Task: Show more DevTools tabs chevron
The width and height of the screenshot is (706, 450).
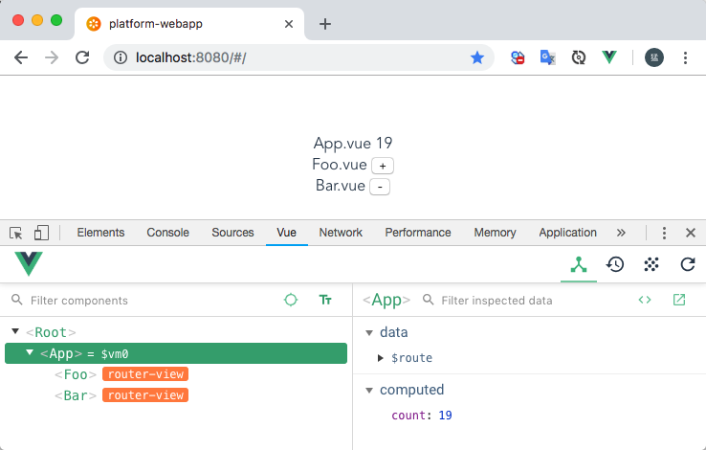Action: (621, 233)
